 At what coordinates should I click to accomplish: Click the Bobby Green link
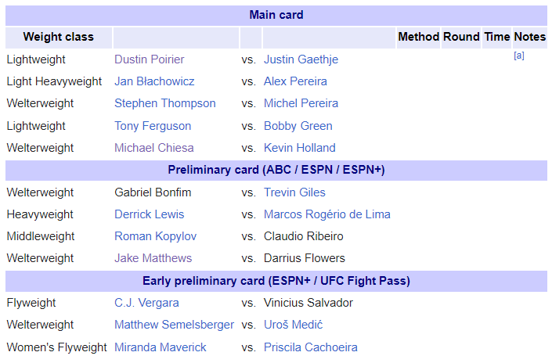click(298, 126)
